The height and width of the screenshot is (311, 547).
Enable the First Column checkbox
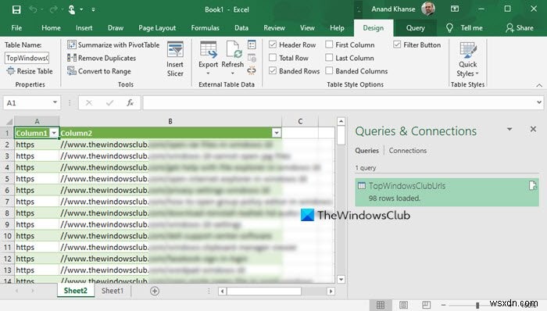[x=329, y=45]
